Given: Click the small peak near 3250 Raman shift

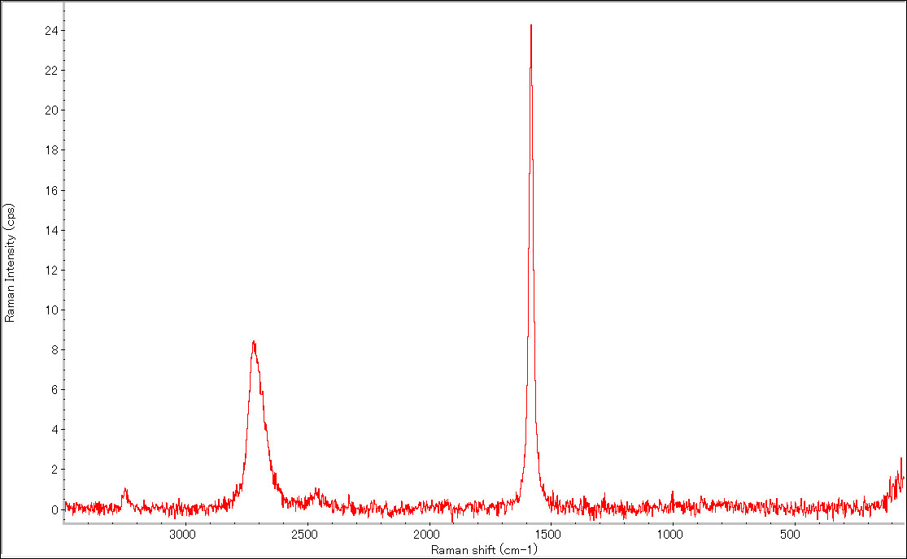Looking at the screenshot, I should (125, 490).
